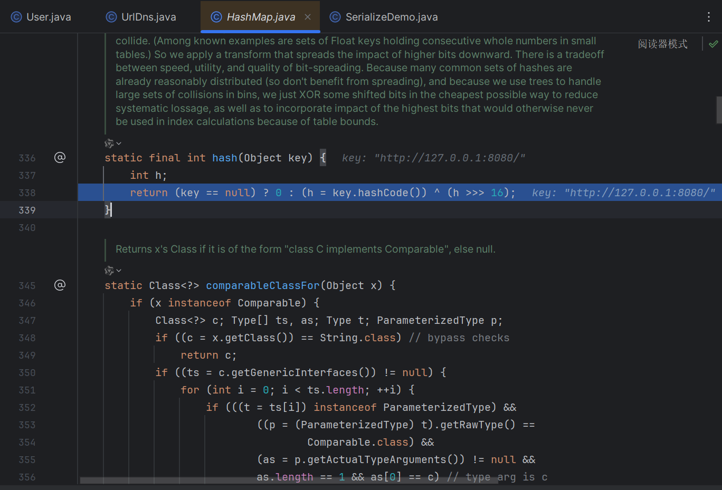The width and height of the screenshot is (722, 490).
Task: Click the vertical scrollbar thumb on right edge
Action: point(719,110)
